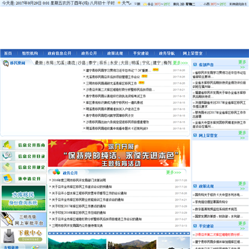Click the small icon before 网上荣誉室 sidebar heading
This screenshot has width=249, height=249.
pyautogui.click(x=195, y=136)
